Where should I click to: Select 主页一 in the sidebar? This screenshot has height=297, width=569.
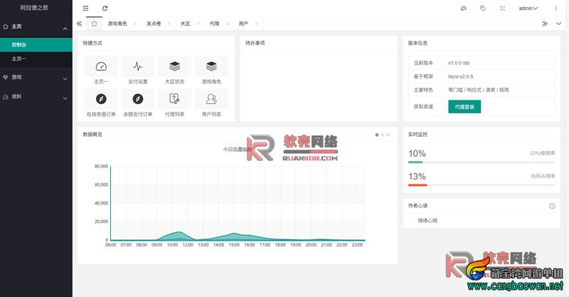(x=20, y=58)
